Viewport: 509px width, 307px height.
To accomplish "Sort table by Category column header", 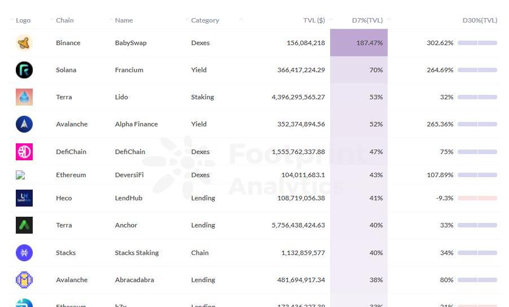I will (205, 20).
